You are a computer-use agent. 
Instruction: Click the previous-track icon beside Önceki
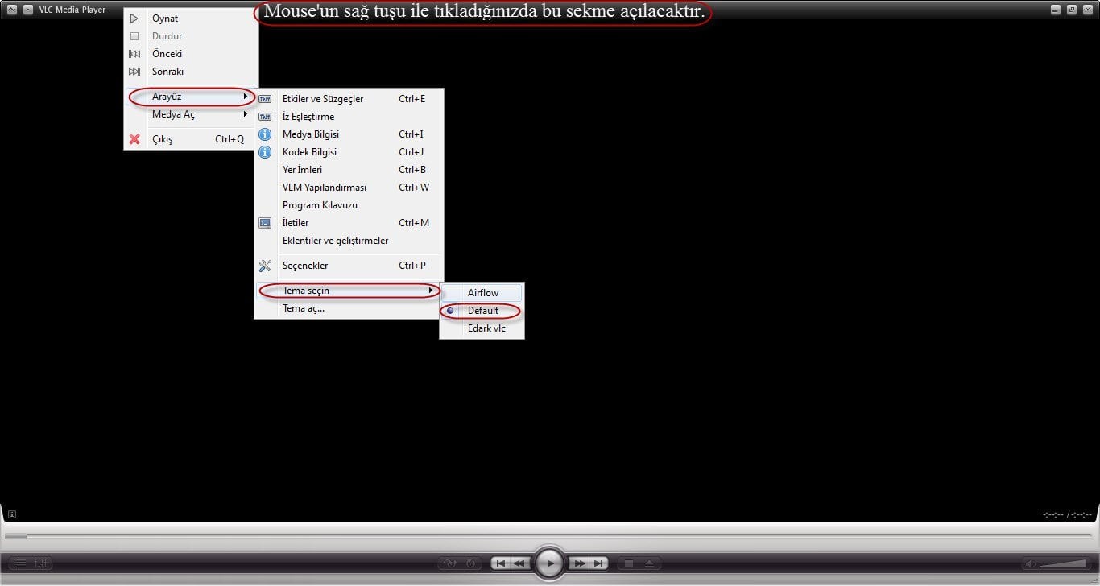click(x=134, y=54)
